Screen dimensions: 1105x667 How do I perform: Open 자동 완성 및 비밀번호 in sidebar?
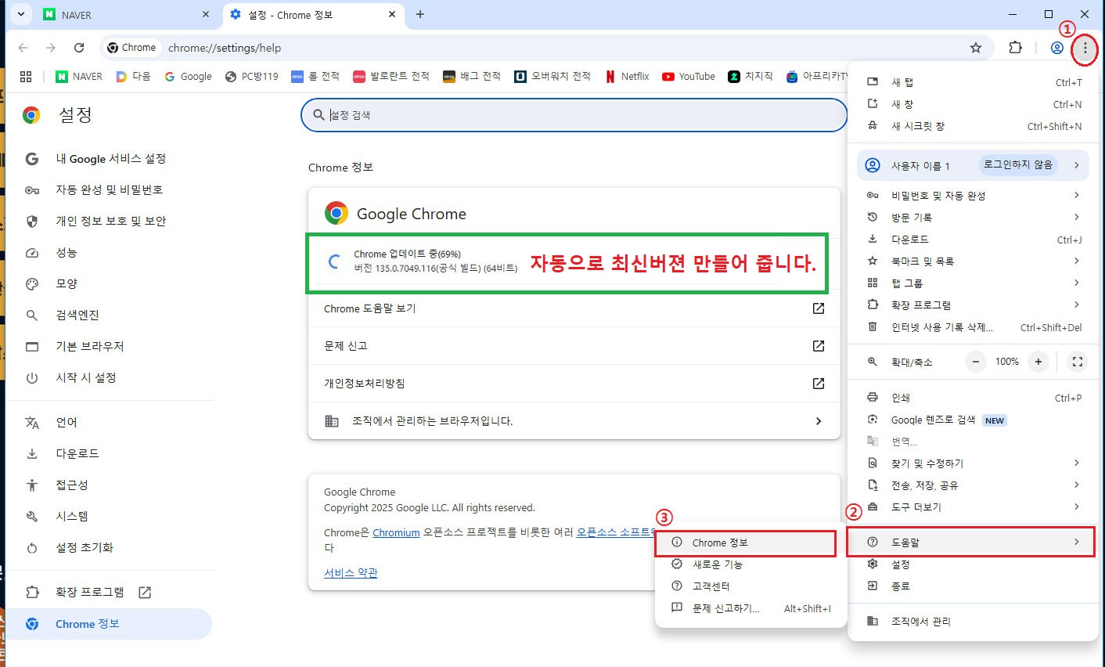tap(110, 190)
